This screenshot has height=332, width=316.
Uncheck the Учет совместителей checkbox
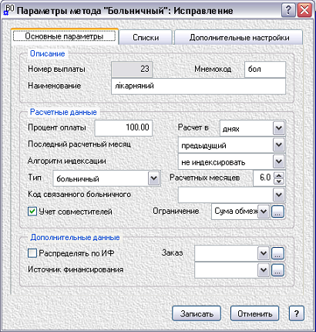32,212
